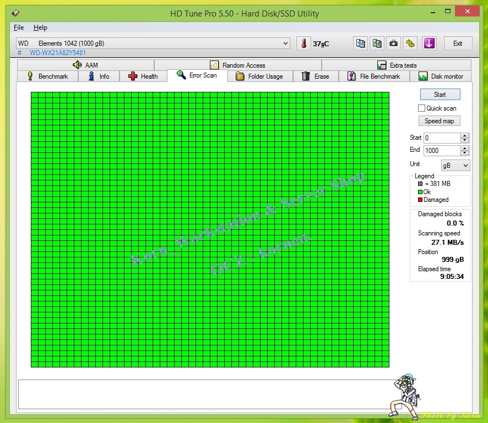This screenshot has height=423, width=488.
Task: Maximize the HD Tune Pro window
Action: 448,12
